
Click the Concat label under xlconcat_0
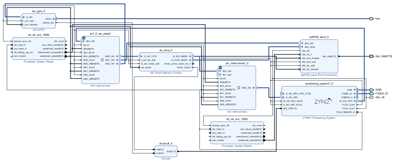[x=166, y=159]
